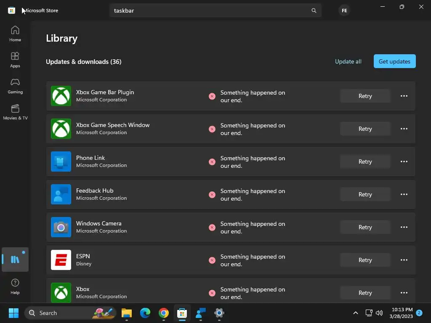This screenshot has width=431, height=323.
Task: Retry the ESPN update
Action: tap(365, 260)
